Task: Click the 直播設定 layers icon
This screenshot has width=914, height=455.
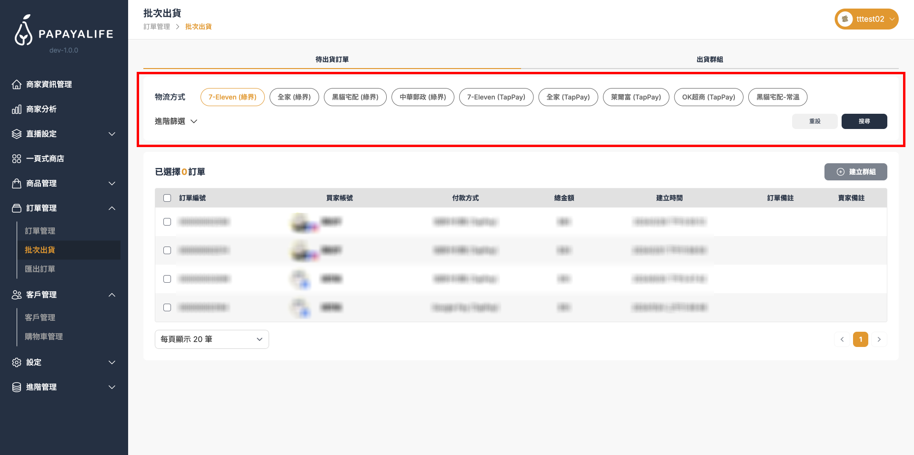Action: click(17, 134)
